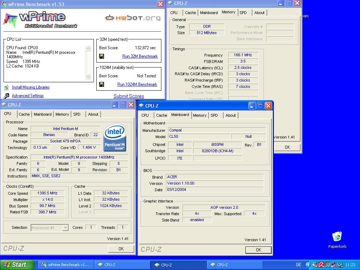Screen dimensions: 360x270
Task: Switch to Cache tab in Mainboard window
Action: pos(161,115)
